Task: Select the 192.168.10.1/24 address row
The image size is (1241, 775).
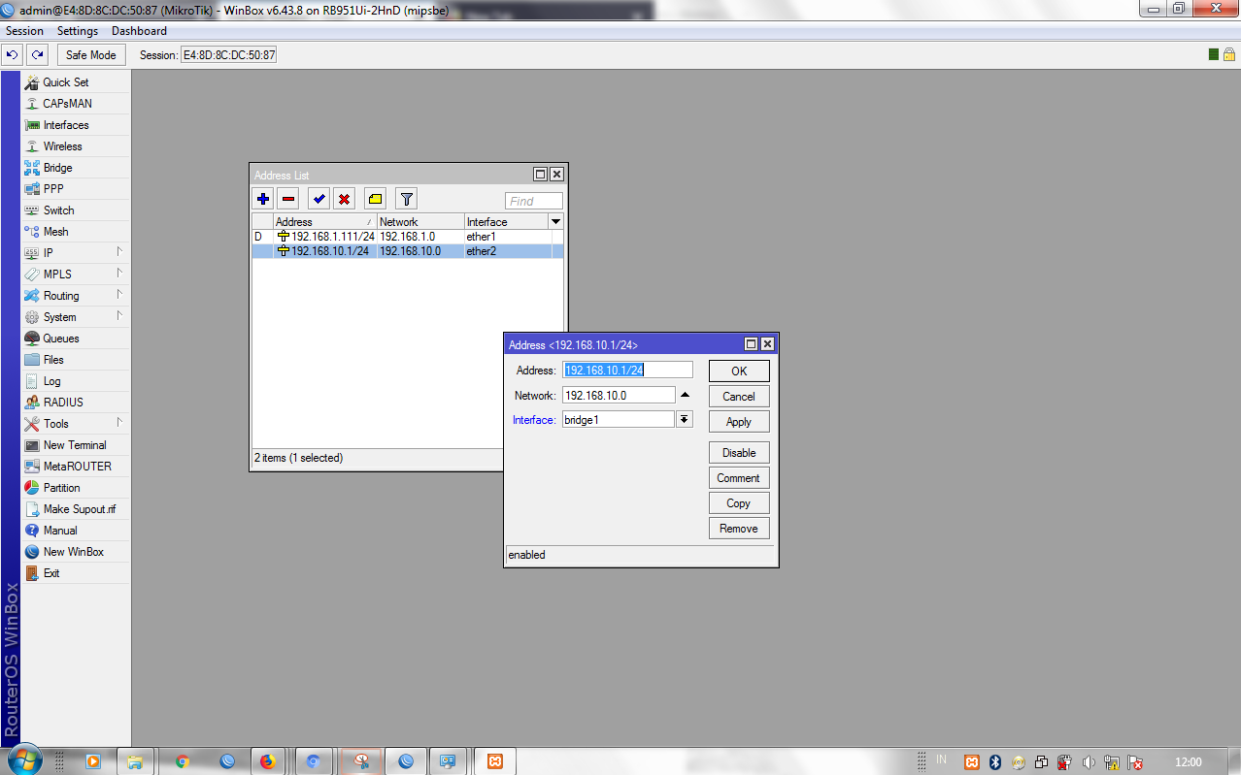Action: click(408, 251)
